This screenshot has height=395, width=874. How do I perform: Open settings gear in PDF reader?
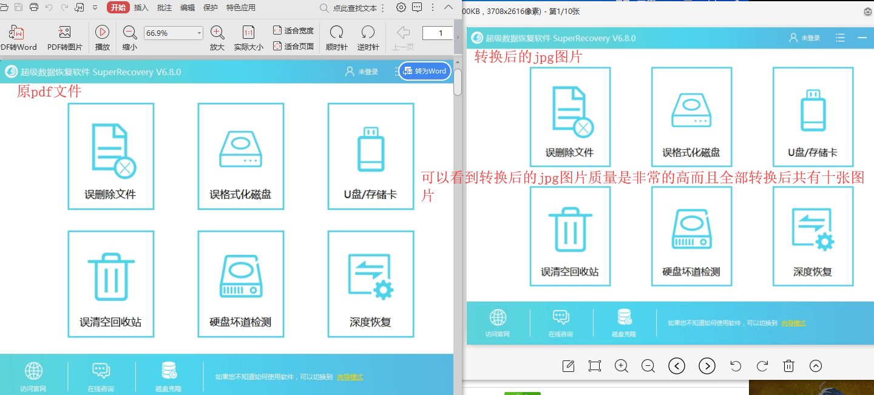click(401, 7)
